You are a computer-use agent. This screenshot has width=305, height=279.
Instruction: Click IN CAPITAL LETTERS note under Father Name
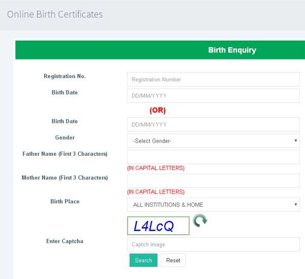[156, 168]
